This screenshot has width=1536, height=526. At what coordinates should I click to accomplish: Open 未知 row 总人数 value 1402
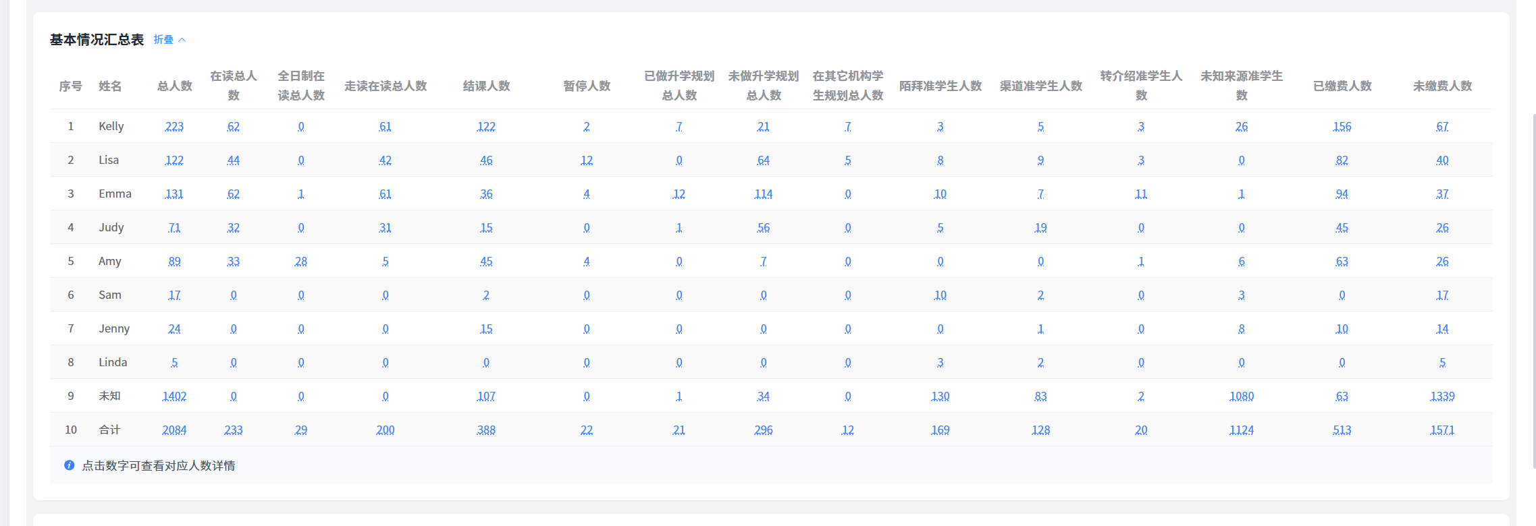pyautogui.click(x=174, y=396)
